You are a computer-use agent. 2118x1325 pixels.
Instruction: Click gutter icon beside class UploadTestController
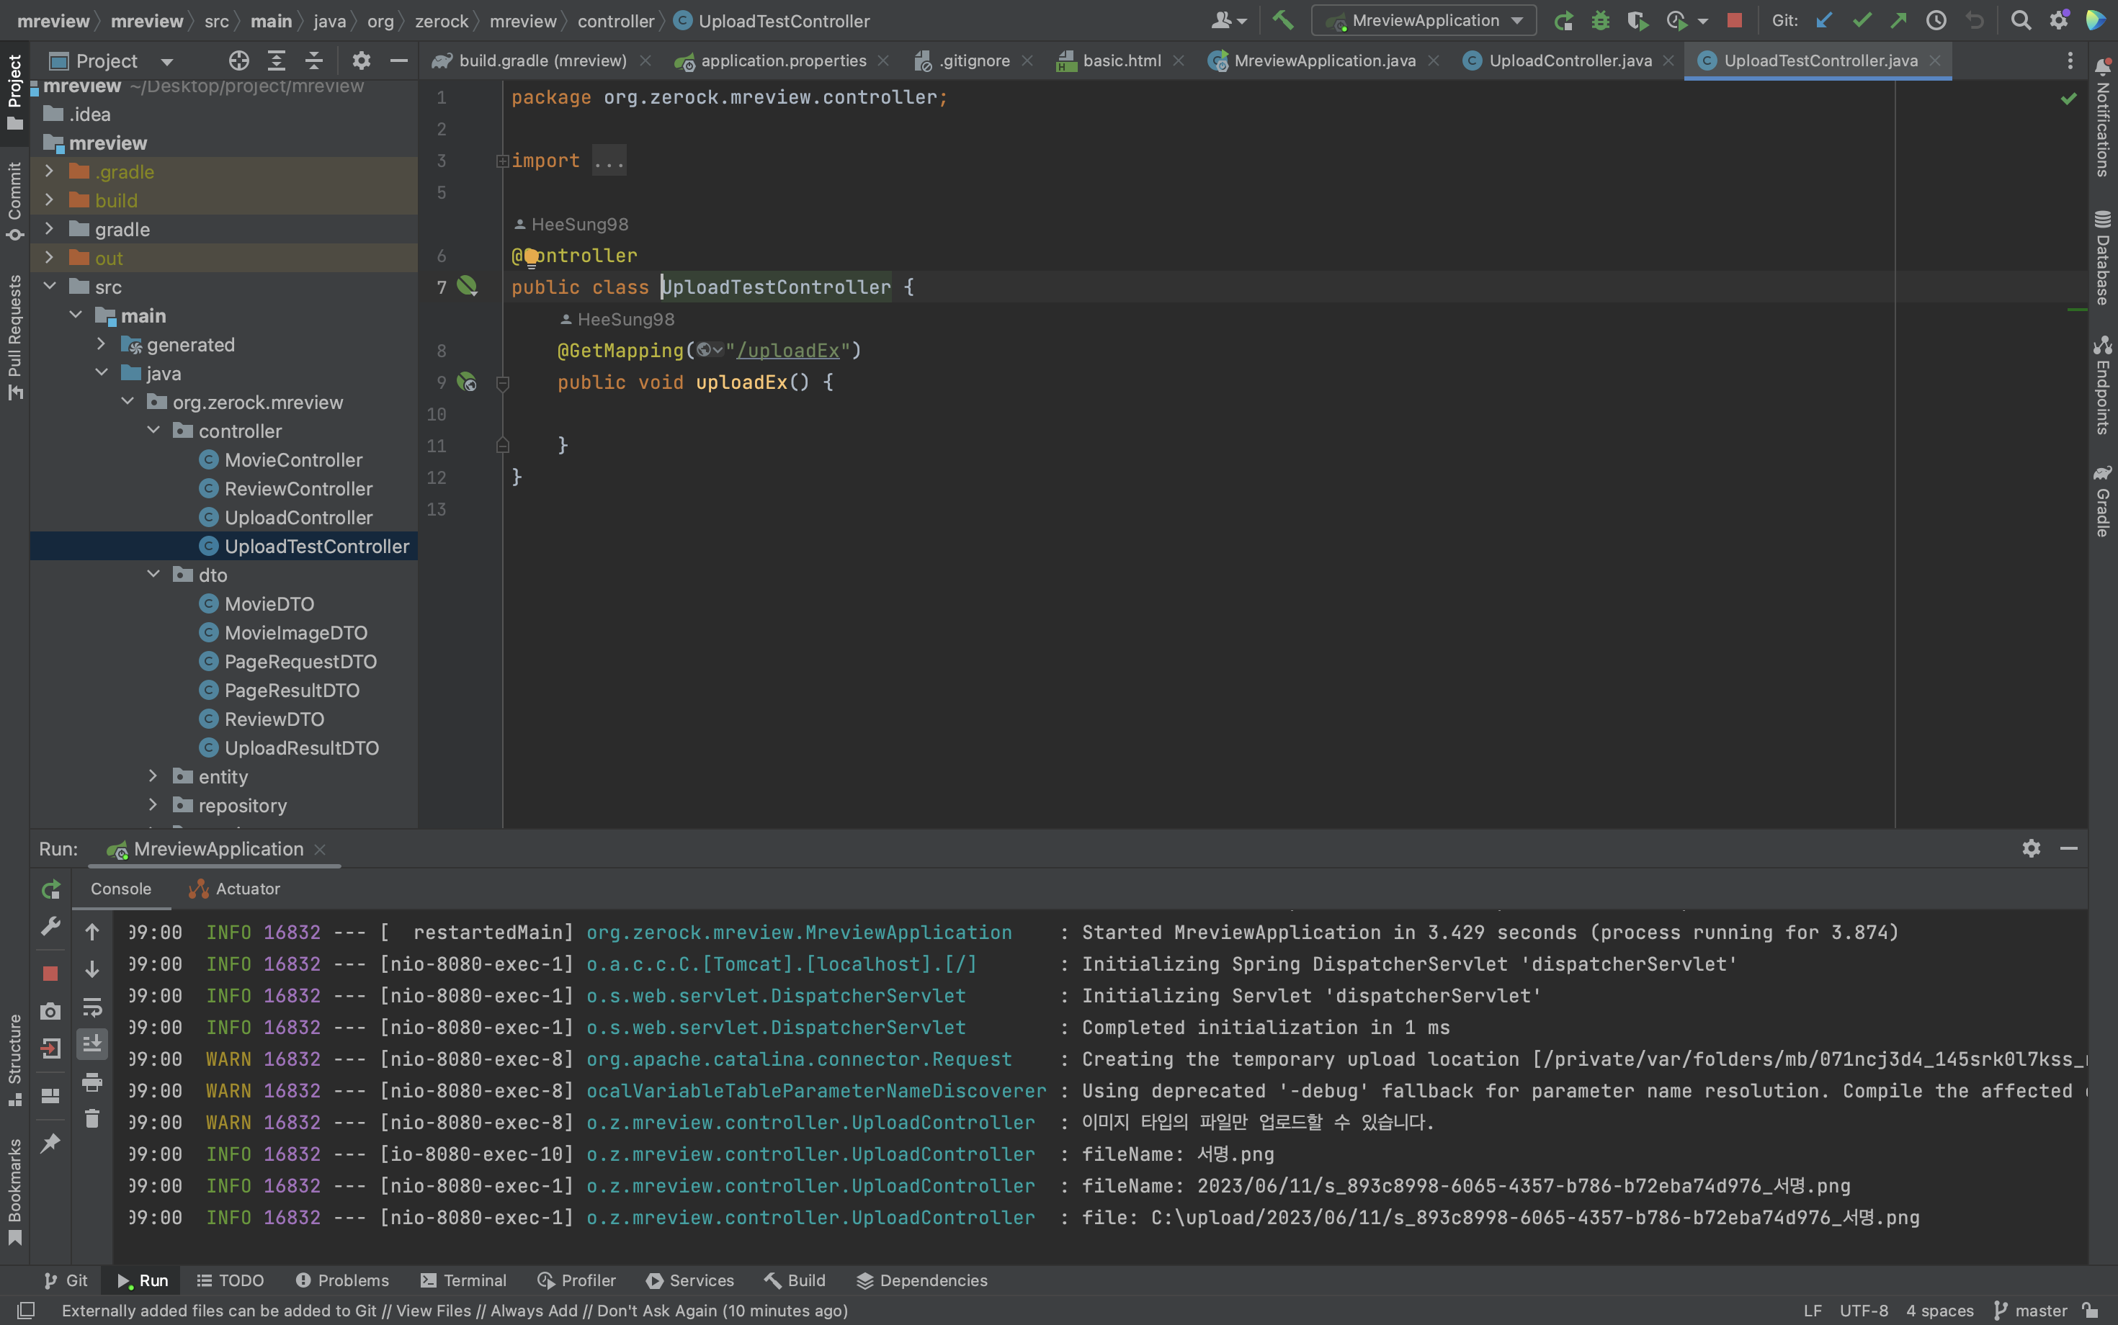(468, 287)
